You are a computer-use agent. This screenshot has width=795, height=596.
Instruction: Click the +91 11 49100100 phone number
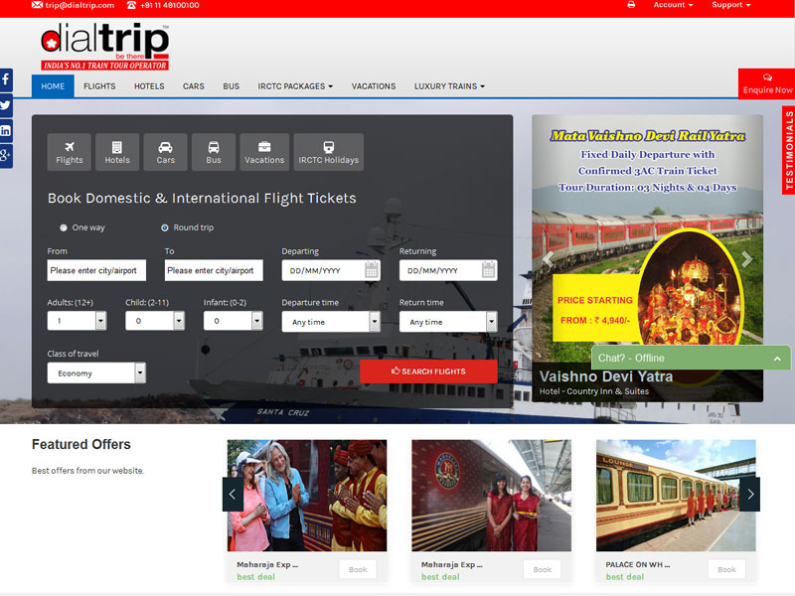169,5
